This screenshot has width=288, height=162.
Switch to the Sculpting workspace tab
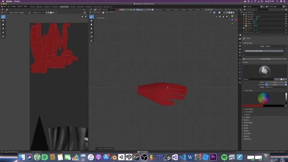[47, 7]
